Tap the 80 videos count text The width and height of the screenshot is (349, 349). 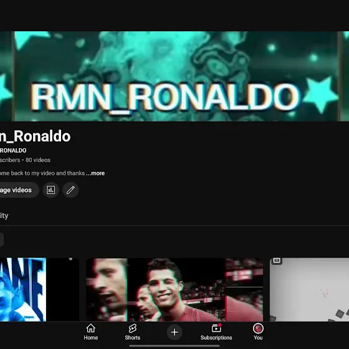click(38, 160)
